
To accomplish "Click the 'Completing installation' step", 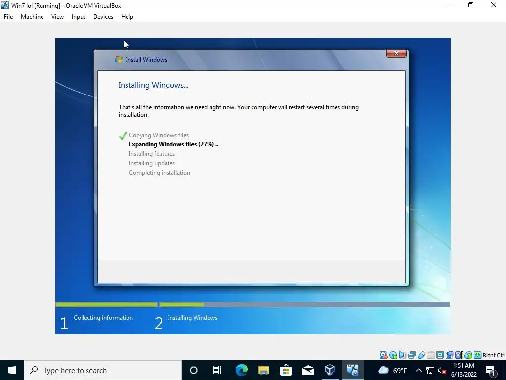I will tap(160, 173).
